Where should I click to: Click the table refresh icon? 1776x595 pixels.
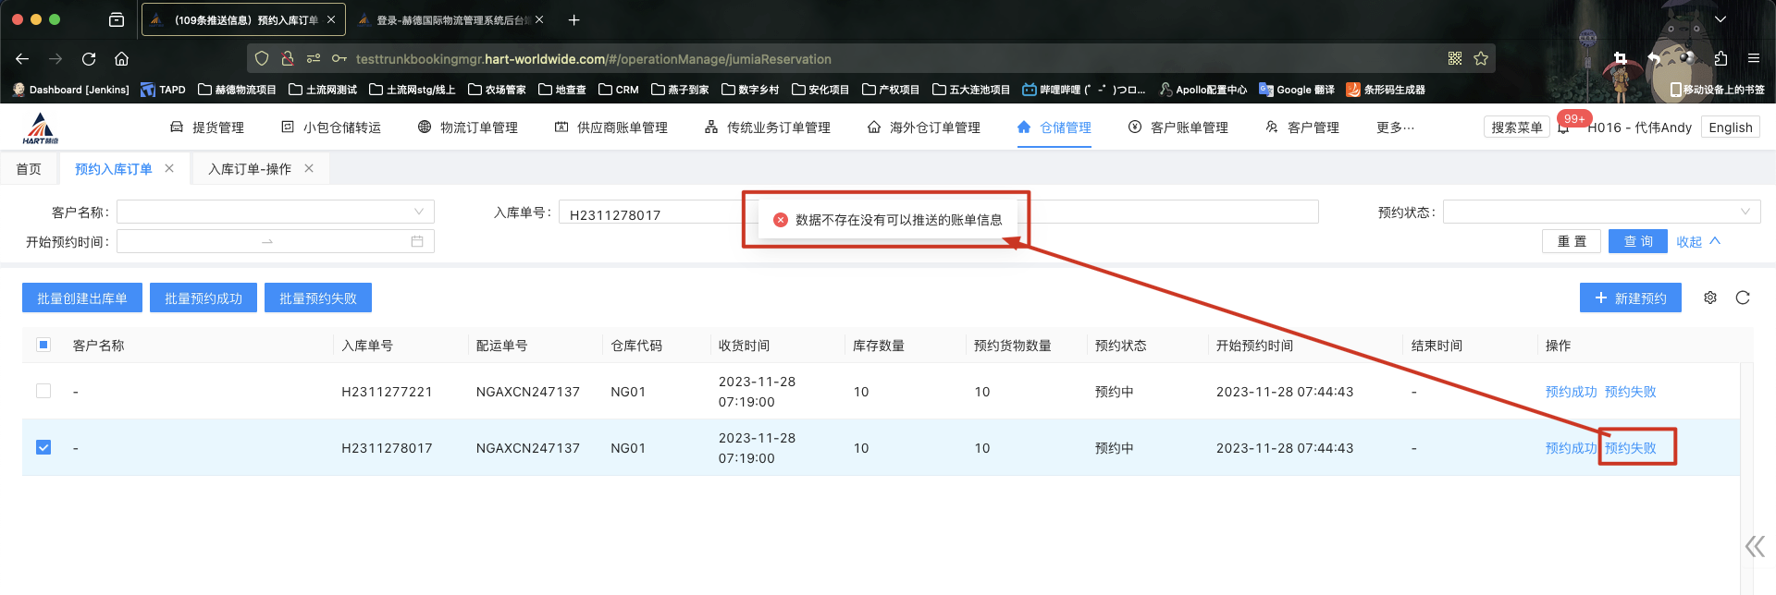pos(1743,297)
